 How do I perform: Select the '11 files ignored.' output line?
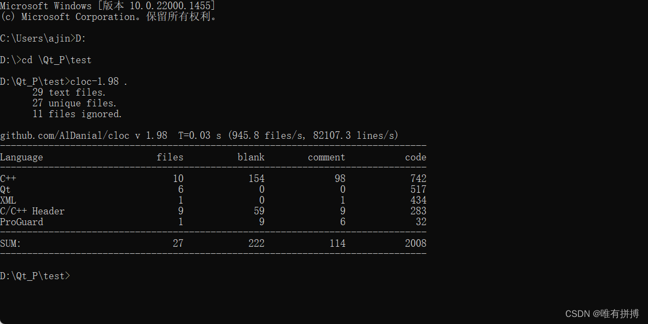click(x=77, y=114)
